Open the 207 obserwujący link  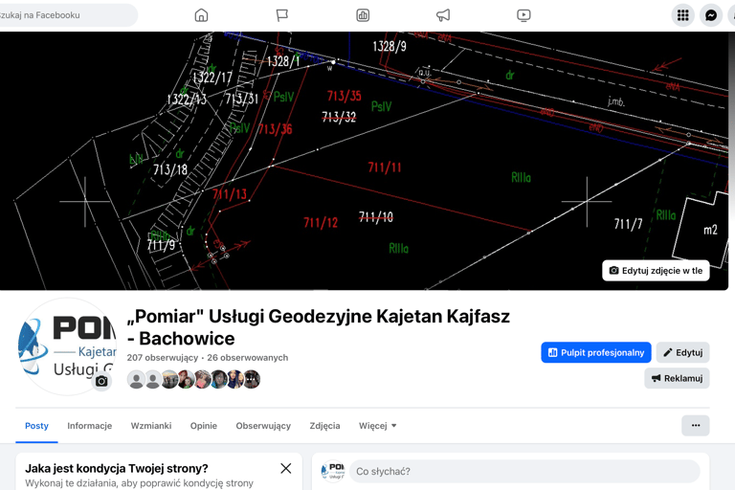(162, 357)
